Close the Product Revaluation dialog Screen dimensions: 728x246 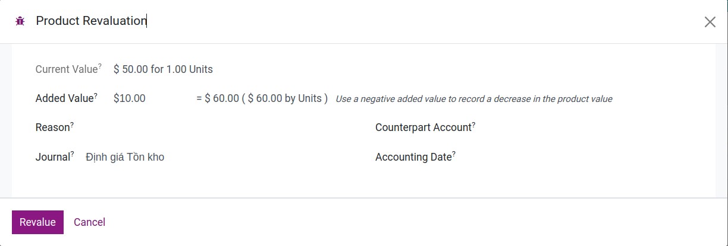[x=710, y=22]
